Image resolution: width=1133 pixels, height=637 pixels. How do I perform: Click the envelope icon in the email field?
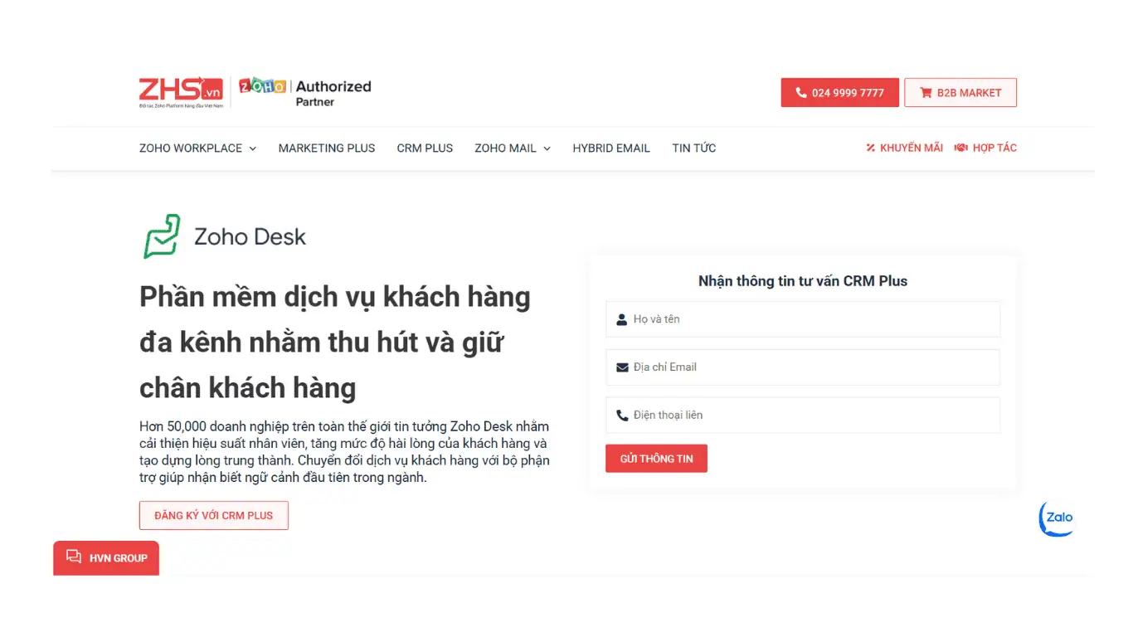pos(621,367)
